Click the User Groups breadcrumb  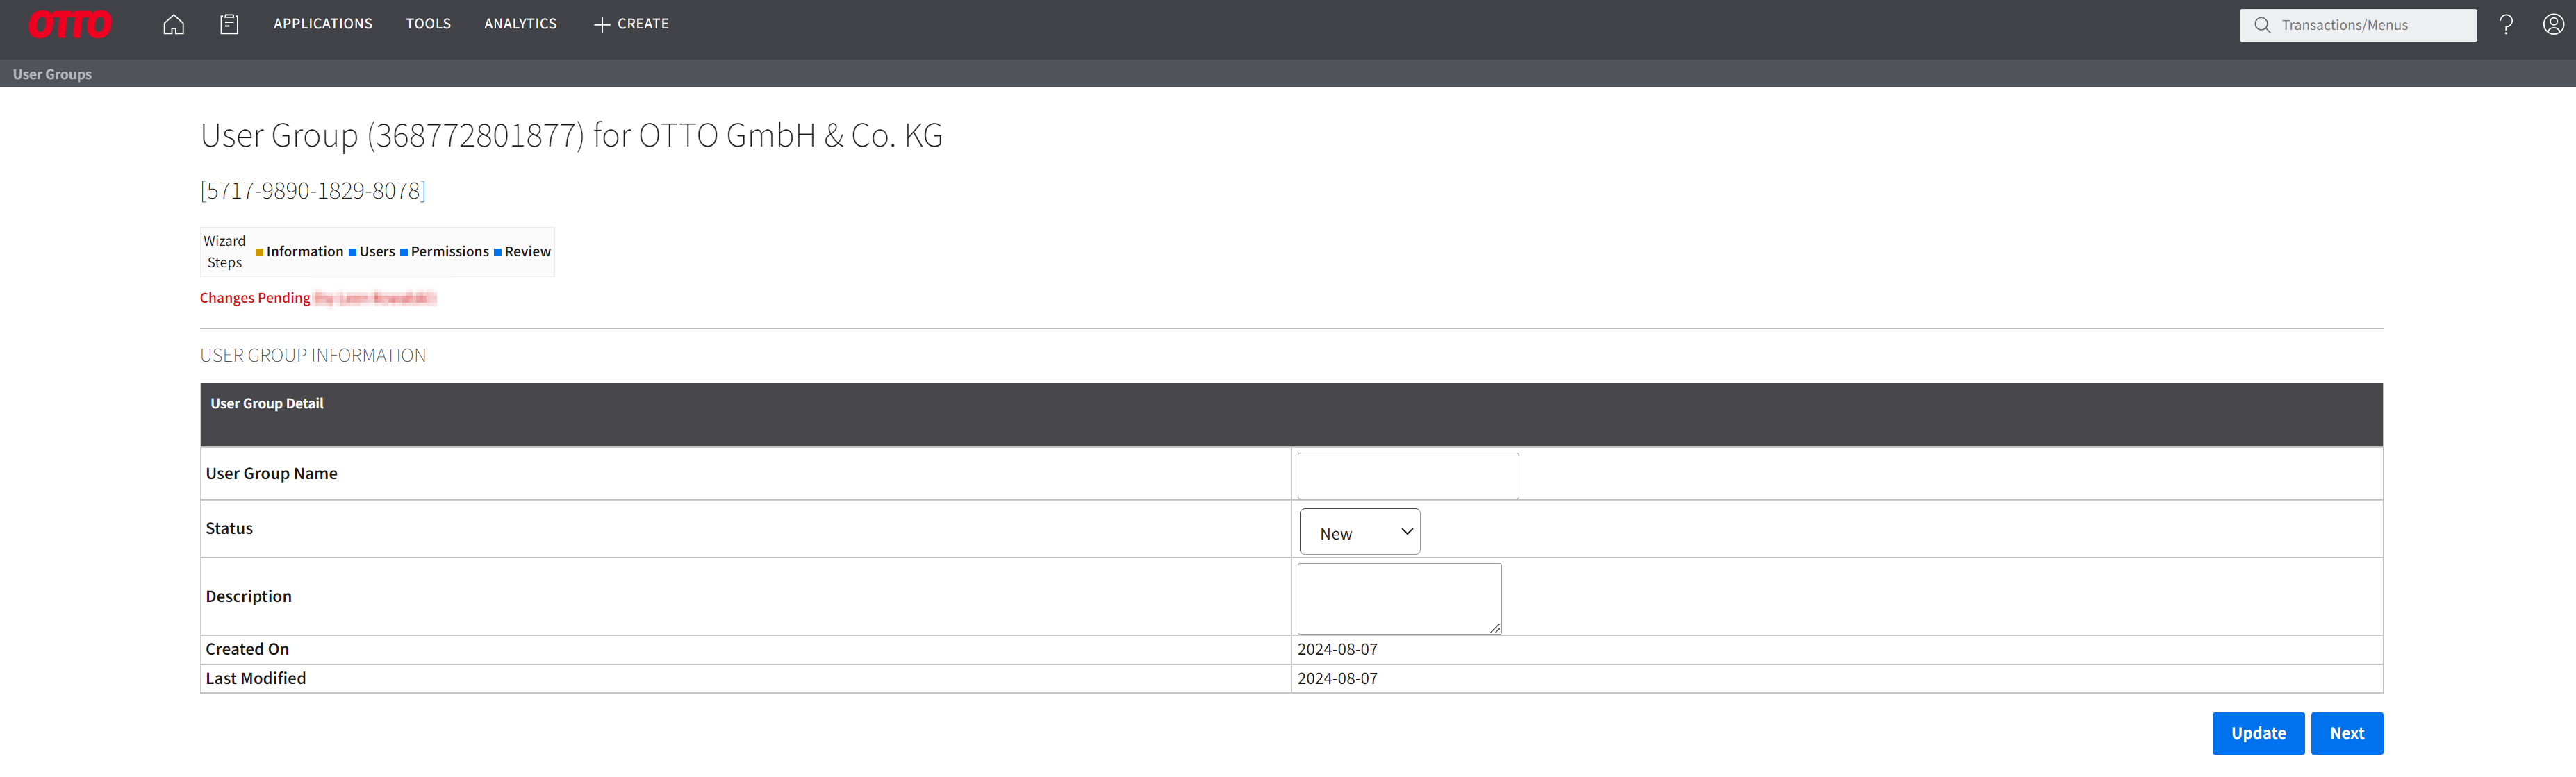[52, 74]
